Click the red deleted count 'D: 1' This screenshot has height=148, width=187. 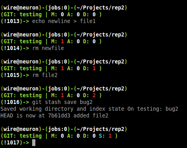coord(89,68)
